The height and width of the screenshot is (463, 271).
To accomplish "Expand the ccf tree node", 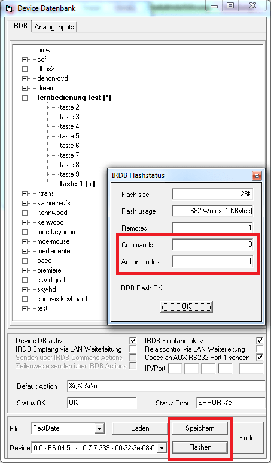I will pos(25,60).
